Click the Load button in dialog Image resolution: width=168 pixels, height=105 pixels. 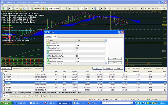[x=115, y=58]
